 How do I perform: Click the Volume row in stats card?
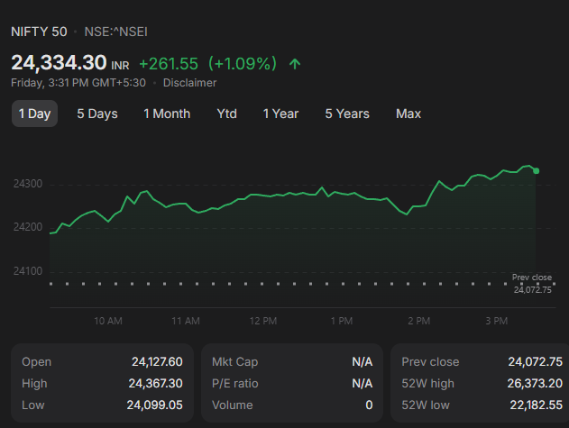pyautogui.click(x=292, y=405)
